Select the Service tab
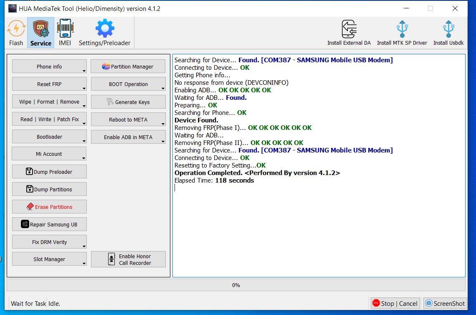Screen dimensions: 476x315 click(41, 33)
